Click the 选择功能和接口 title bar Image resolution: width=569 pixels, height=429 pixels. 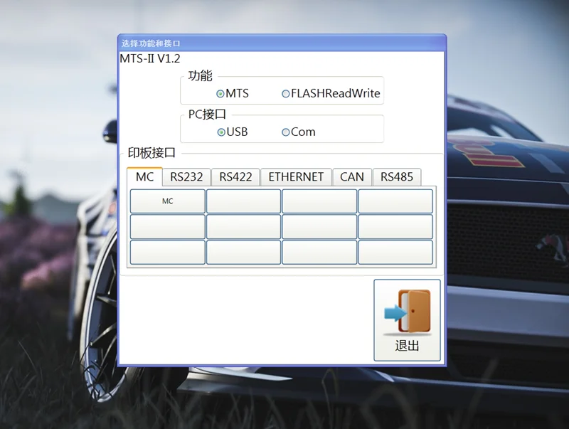[x=282, y=43]
